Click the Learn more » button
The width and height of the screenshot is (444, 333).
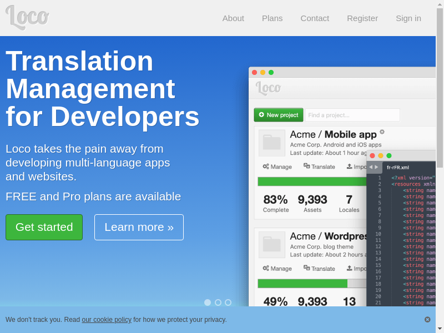[139, 227]
